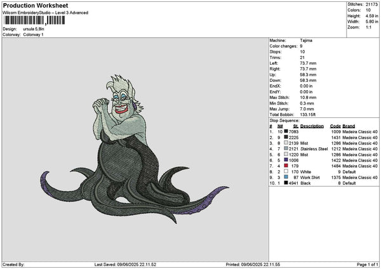Select thread code 1422
The image size is (381, 269).
point(336,161)
